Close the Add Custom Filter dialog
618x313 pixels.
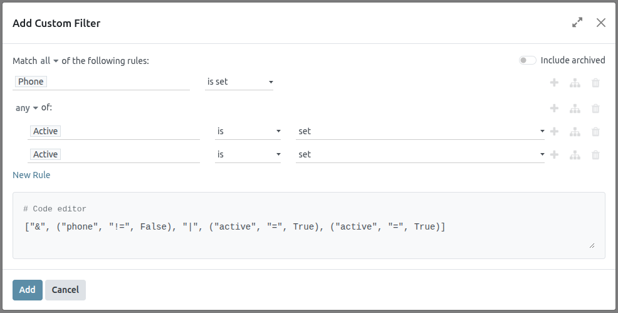pos(600,23)
